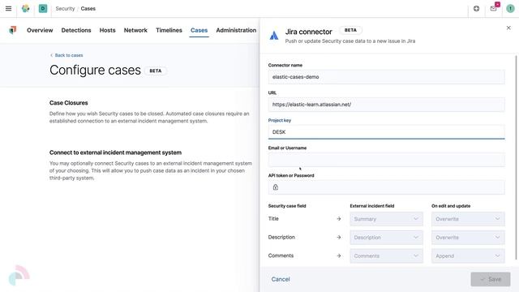
Task: Click the Comments mapping arrow icon
Action: pyautogui.click(x=339, y=256)
